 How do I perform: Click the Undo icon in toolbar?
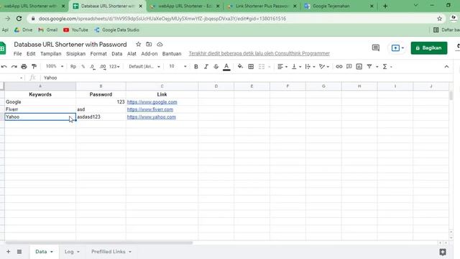click(x=4, y=67)
